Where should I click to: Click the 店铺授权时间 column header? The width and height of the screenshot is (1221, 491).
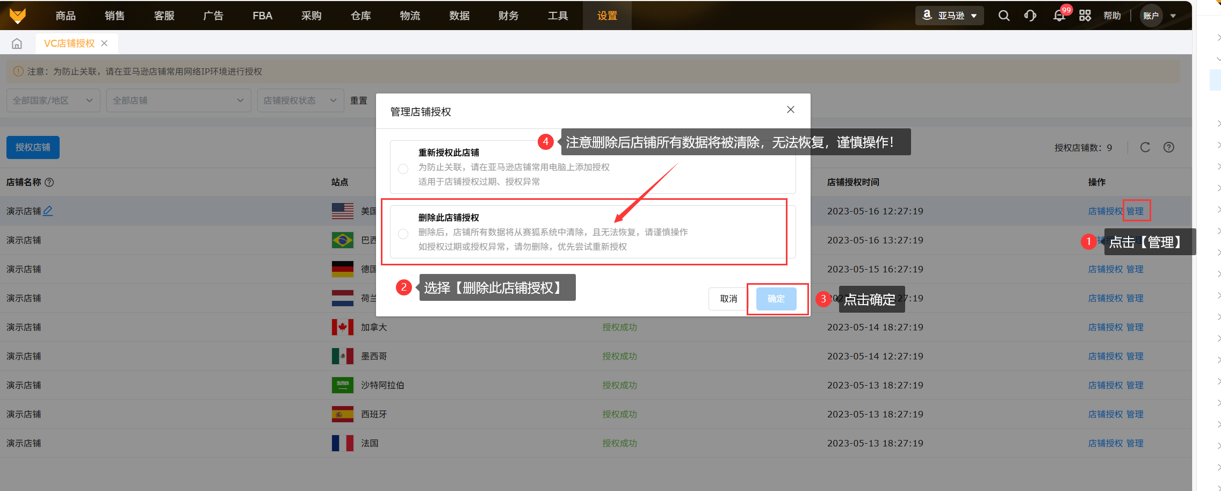853,182
